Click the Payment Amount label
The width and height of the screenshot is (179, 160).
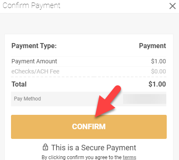point(34,61)
